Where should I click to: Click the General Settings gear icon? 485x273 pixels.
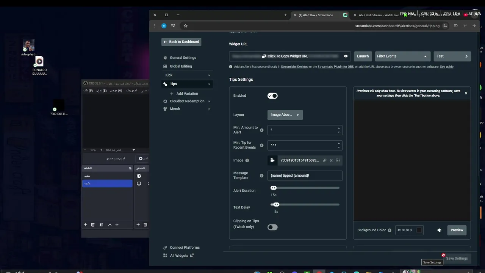[x=165, y=58]
